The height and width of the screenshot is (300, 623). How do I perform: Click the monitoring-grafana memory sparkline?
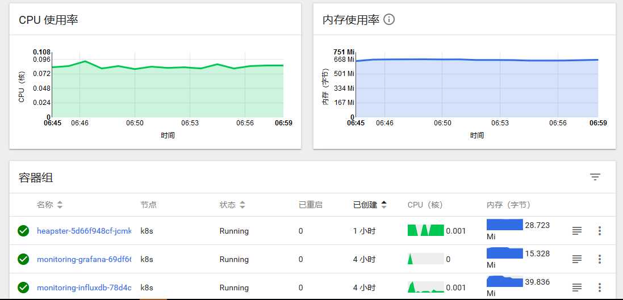tap(505, 253)
